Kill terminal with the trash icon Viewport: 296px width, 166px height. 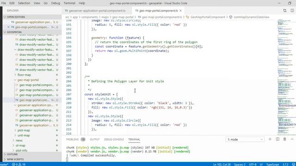click(285, 139)
